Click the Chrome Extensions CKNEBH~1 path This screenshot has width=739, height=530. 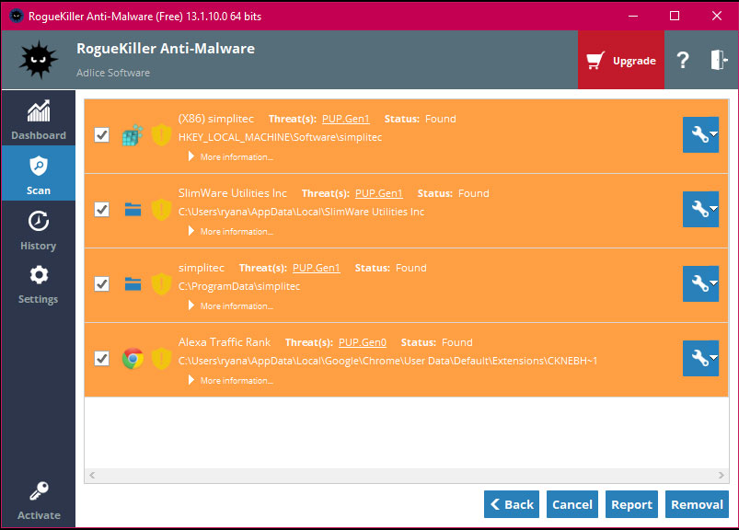click(387, 361)
